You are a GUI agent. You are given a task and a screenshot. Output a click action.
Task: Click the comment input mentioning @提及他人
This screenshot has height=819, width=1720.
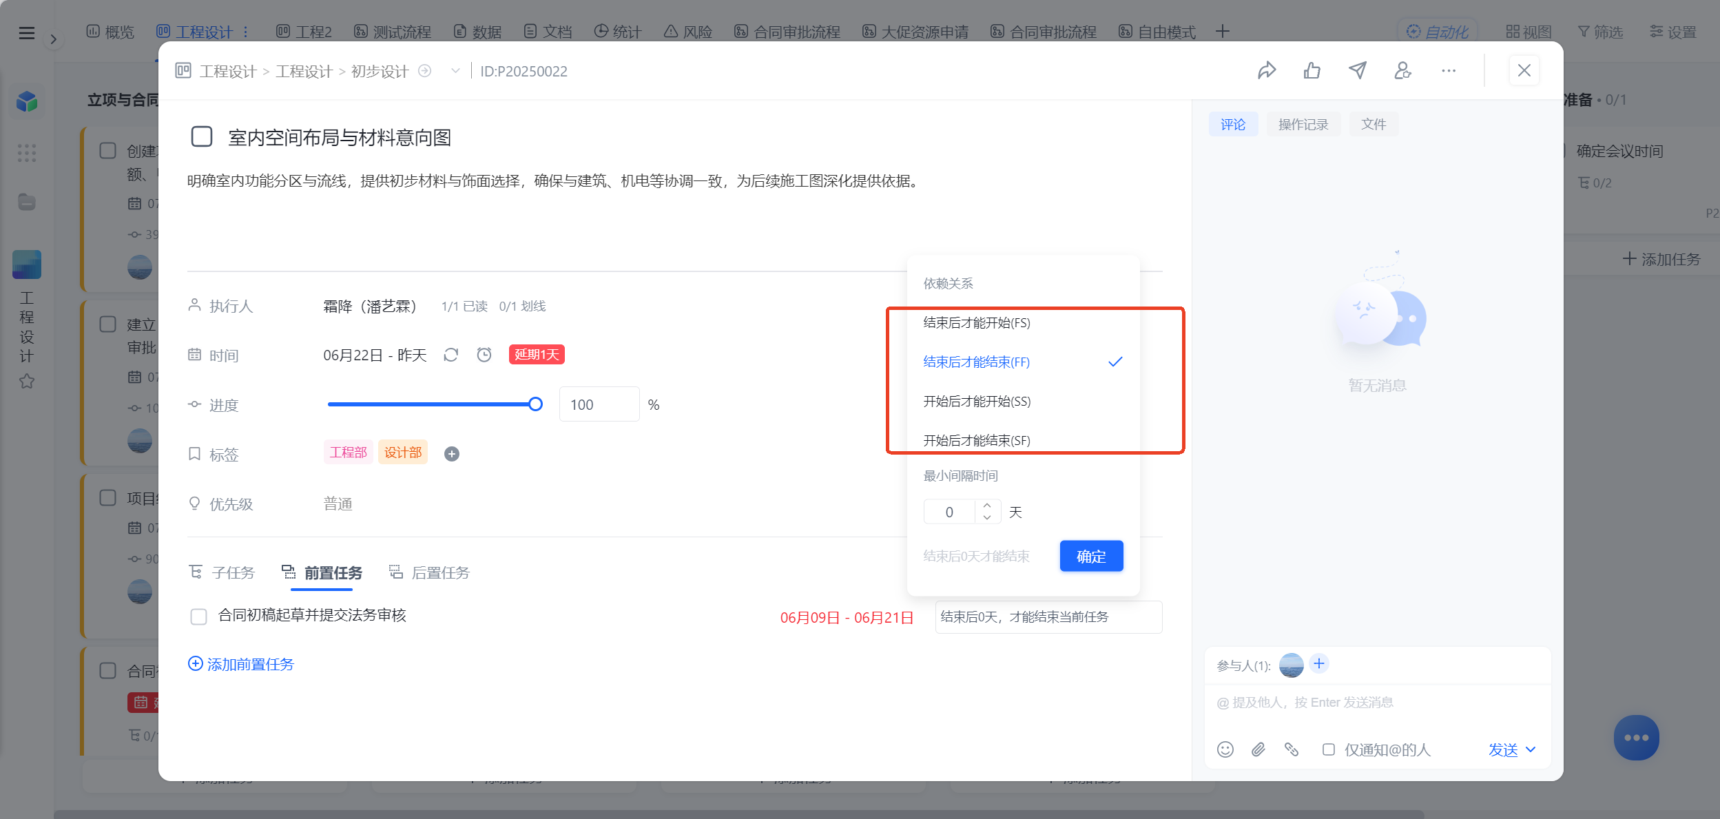pos(1378,703)
